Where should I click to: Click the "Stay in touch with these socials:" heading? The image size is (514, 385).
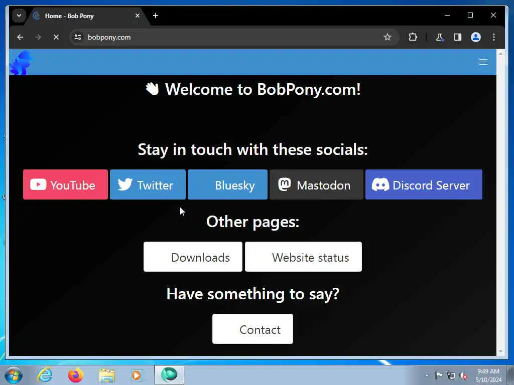[x=253, y=149]
